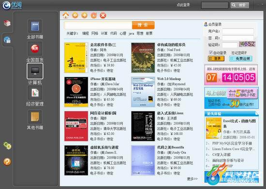Screen dimensions: 266x189
Task: Click 忘记密码? link
Action: tap(239, 53)
